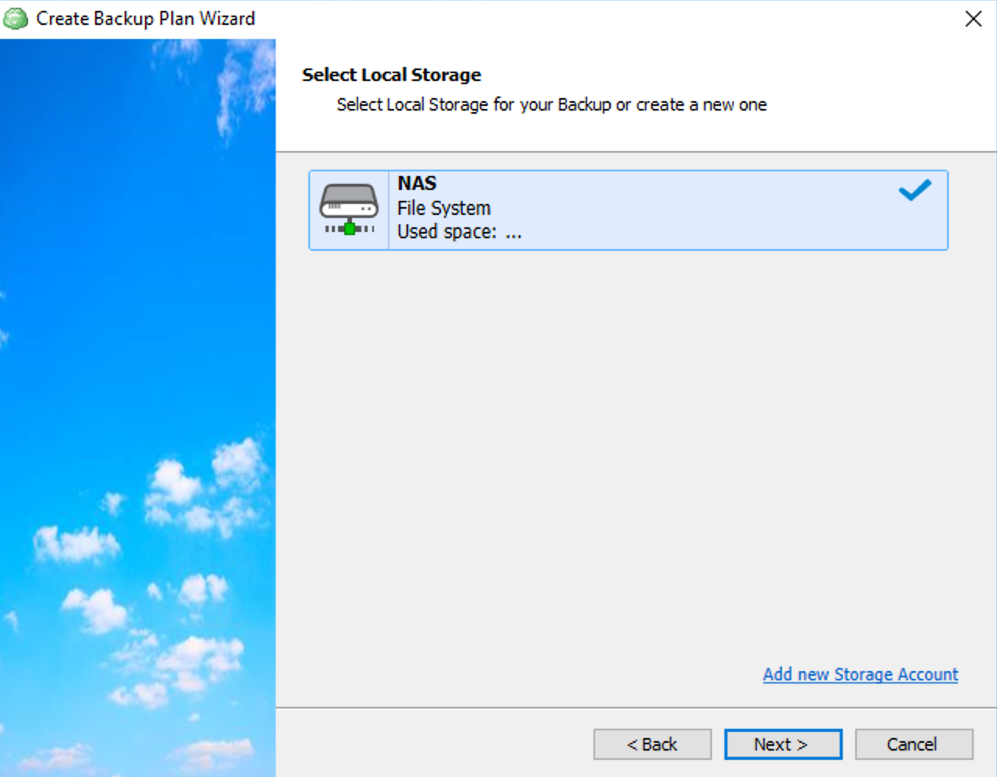The width and height of the screenshot is (997, 777).
Task: Select the NAS storage name label
Action: click(x=417, y=184)
